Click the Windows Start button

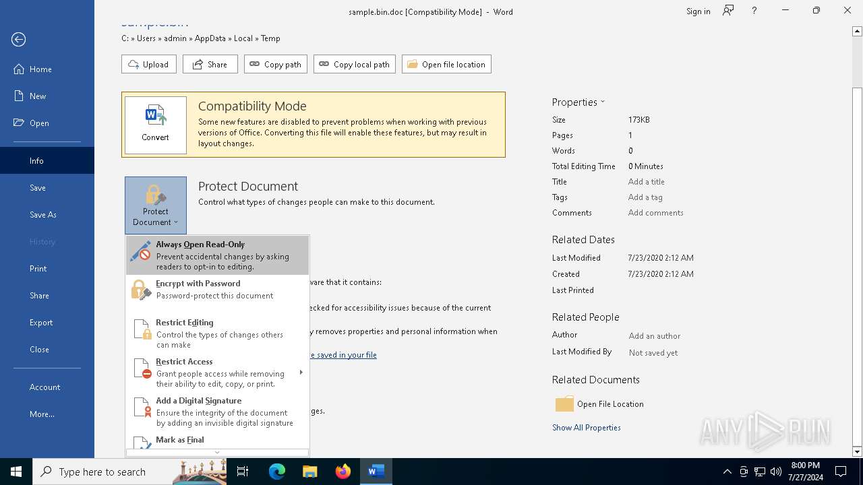click(x=16, y=472)
